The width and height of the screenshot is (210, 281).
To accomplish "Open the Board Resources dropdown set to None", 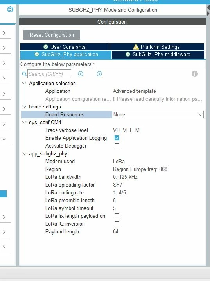I will pos(158,114).
